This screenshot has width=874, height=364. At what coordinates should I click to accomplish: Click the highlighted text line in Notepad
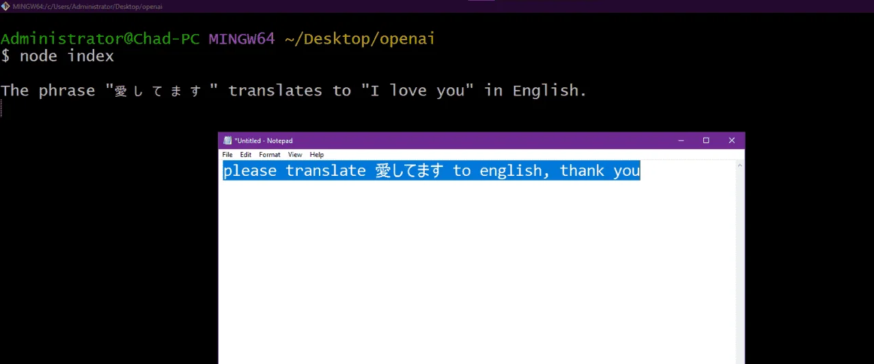[x=432, y=171]
